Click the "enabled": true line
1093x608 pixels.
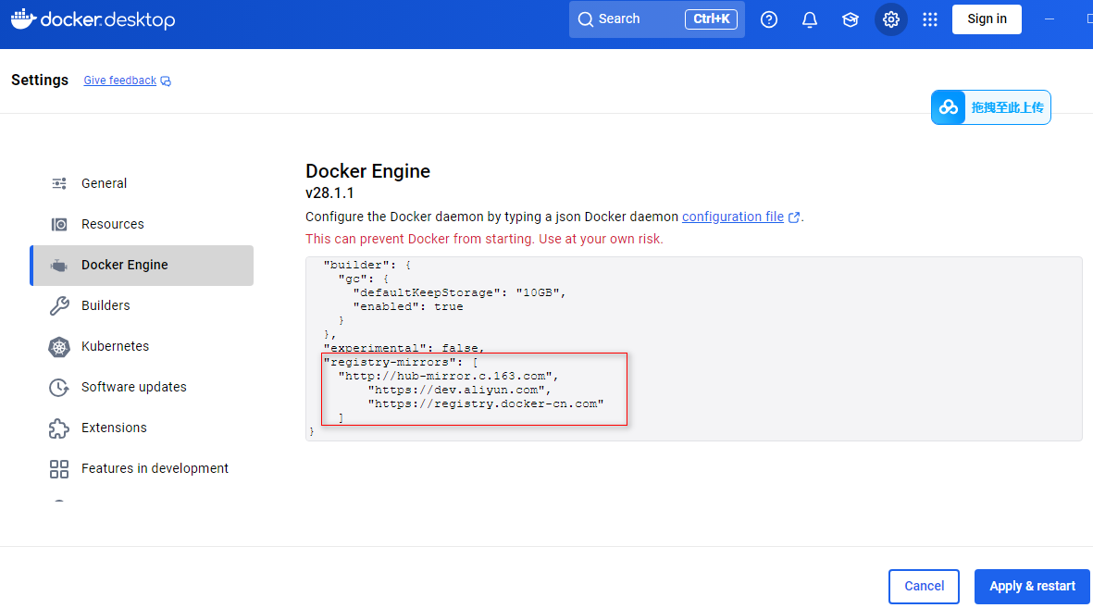408,307
